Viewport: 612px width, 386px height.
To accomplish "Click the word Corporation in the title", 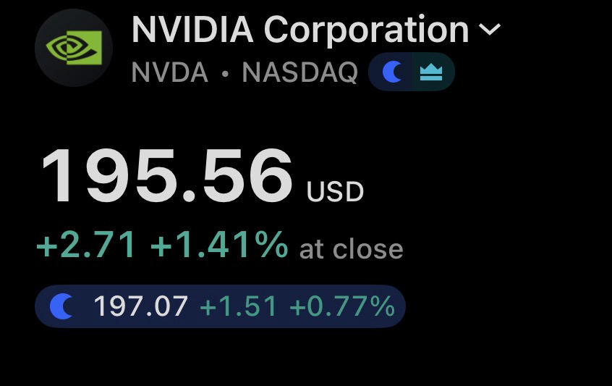I will (366, 30).
